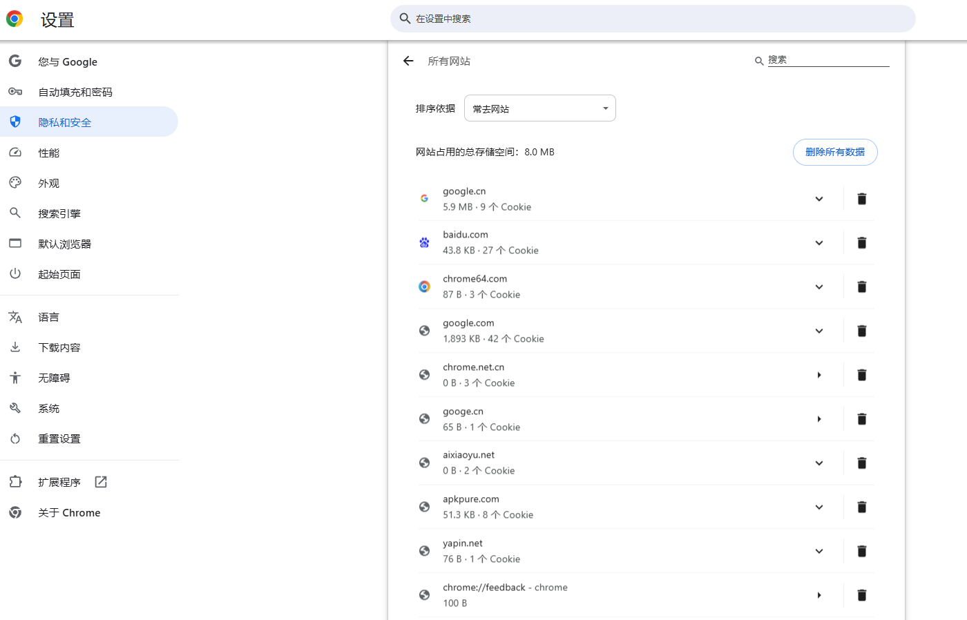
Task: Delete chrome://feedback data with trash icon
Action: [x=861, y=595]
